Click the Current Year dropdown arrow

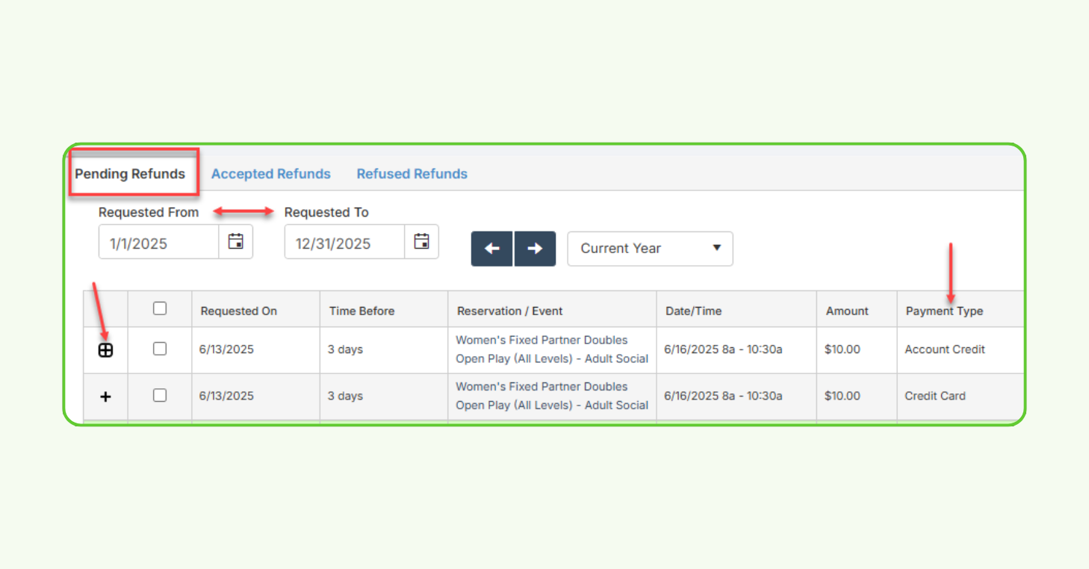(716, 249)
